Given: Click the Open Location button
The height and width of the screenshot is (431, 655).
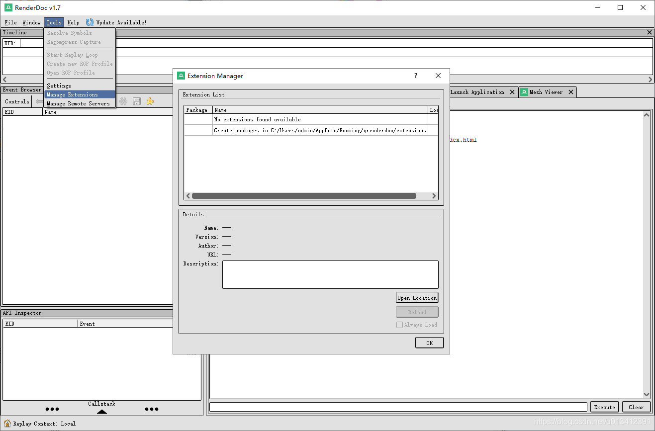Looking at the screenshot, I should 417,298.
